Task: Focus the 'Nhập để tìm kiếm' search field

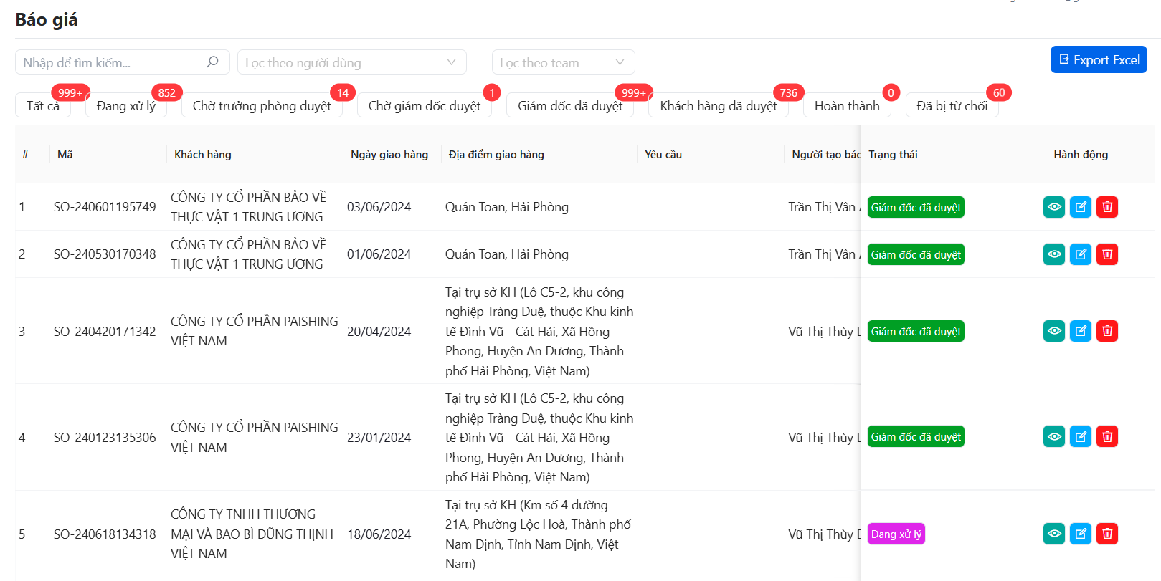Action: point(111,62)
